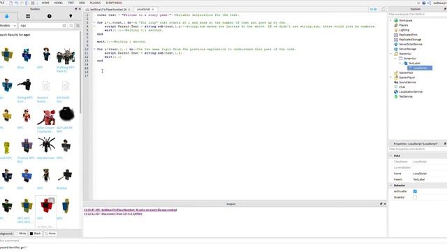Open the Toolbox search filter options icon

(78, 26)
